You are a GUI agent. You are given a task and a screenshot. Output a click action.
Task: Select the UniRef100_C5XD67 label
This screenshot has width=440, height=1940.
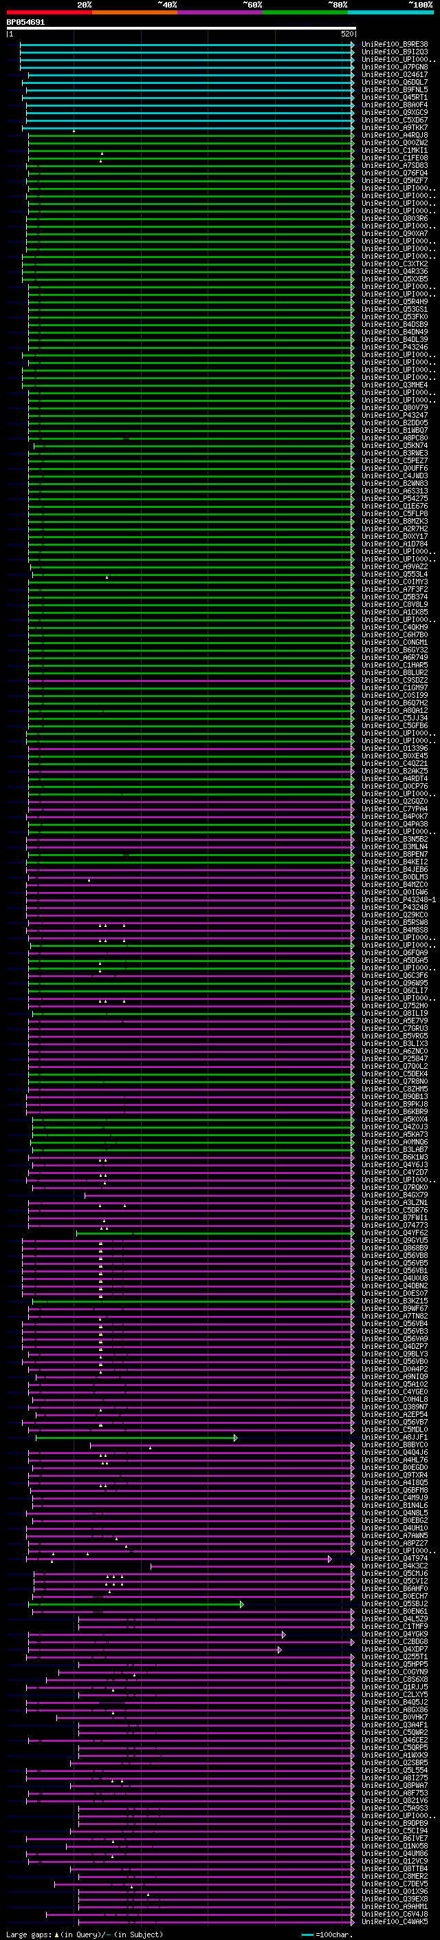click(x=395, y=120)
